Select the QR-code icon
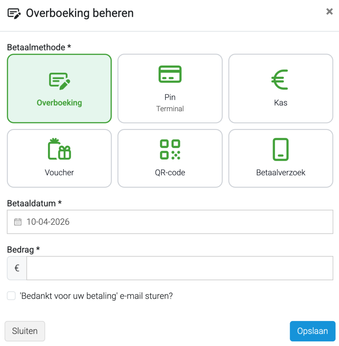 coord(170,149)
